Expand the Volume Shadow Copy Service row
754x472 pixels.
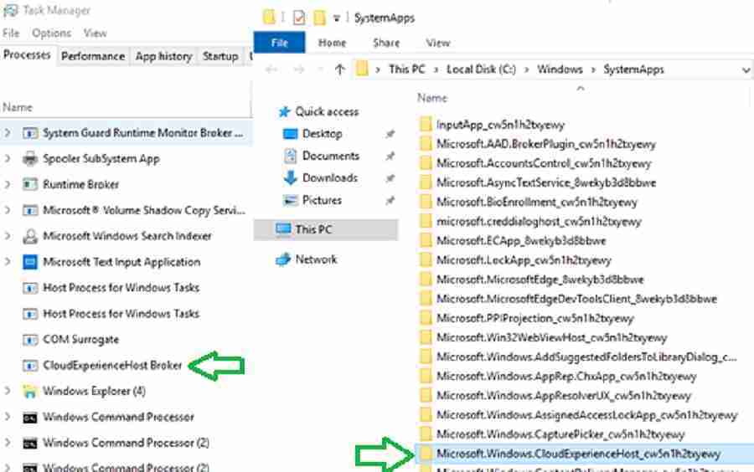[x=8, y=210]
